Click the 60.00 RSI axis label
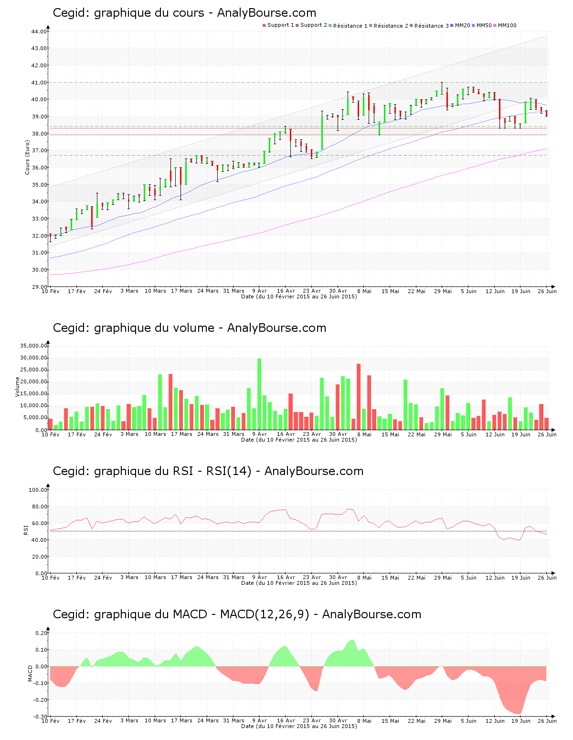This screenshot has width=573, height=740. 39,523
